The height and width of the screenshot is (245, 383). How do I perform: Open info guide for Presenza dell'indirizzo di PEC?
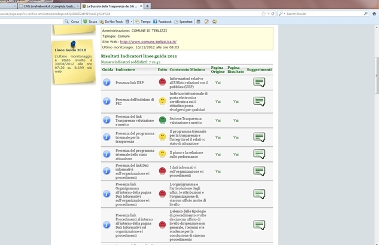point(107,101)
